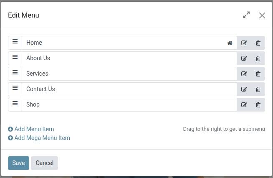Add a Mega Menu Item

coord(39,138)
